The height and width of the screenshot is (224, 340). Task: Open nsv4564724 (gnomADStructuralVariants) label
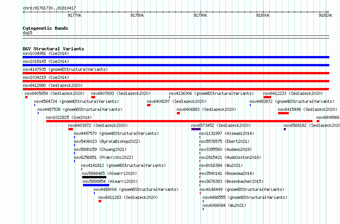76,101
